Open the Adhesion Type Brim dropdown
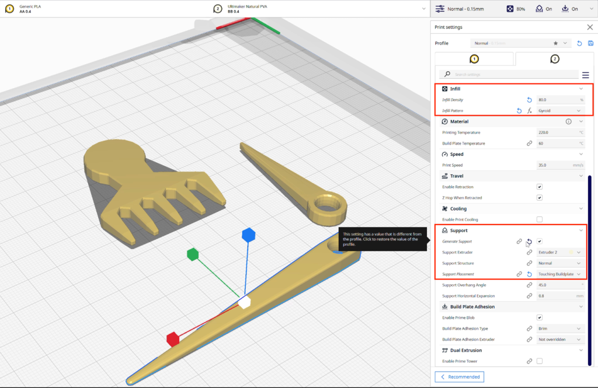The width and height of the screenshot is (598, 388). pos(560,328)
